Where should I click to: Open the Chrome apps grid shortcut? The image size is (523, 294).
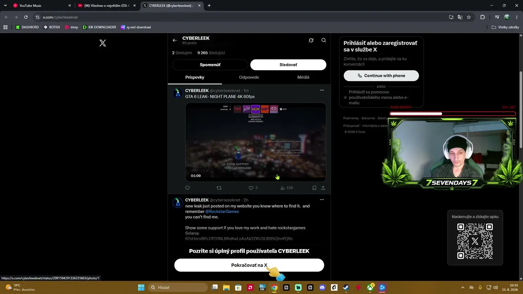click(5, 27)
